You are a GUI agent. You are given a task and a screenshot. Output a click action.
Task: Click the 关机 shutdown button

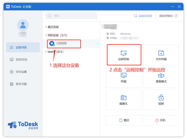[x=160, y=120]
